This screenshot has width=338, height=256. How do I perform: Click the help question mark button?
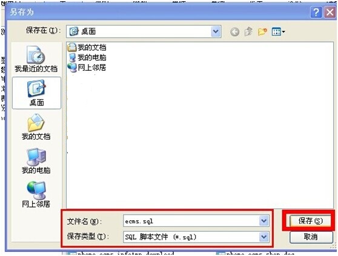[316, 12]
